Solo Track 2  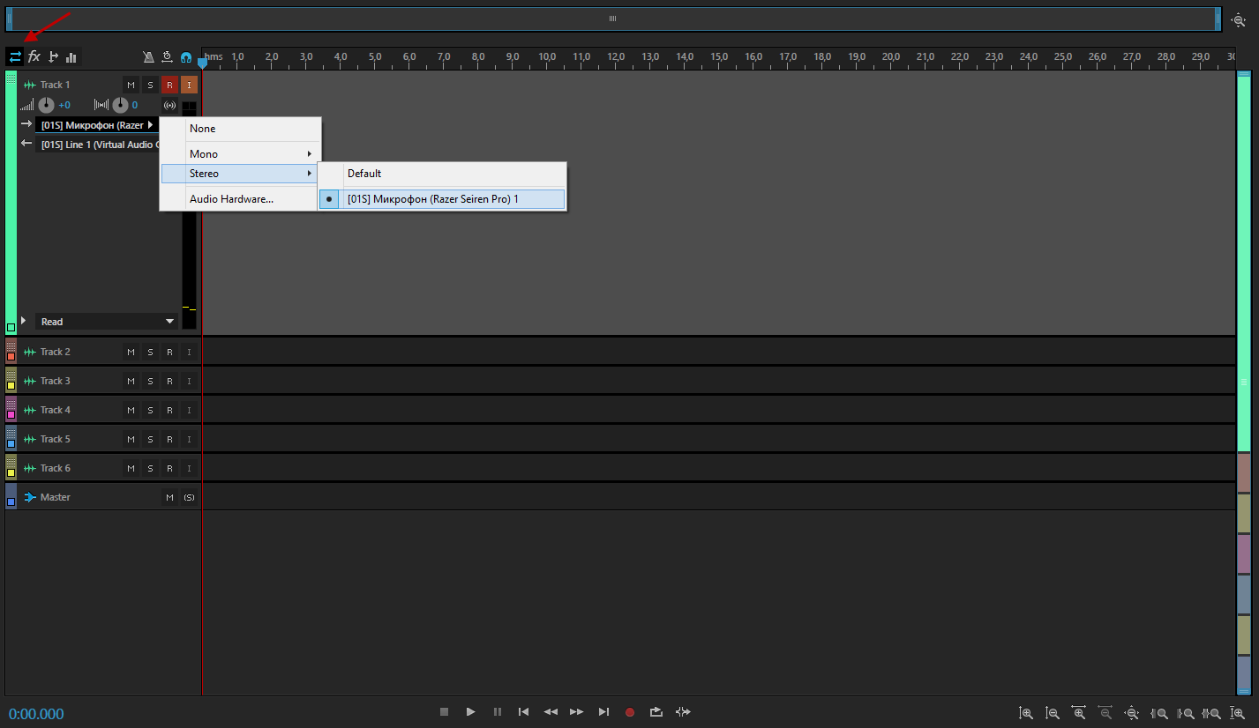click(x=150, y=352)
